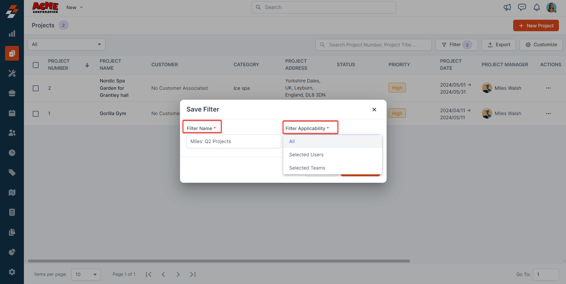Image resolution: width=566 pixels, height=284 pixels.
Task: Click the Customer column header
Action: coord(165,64)
